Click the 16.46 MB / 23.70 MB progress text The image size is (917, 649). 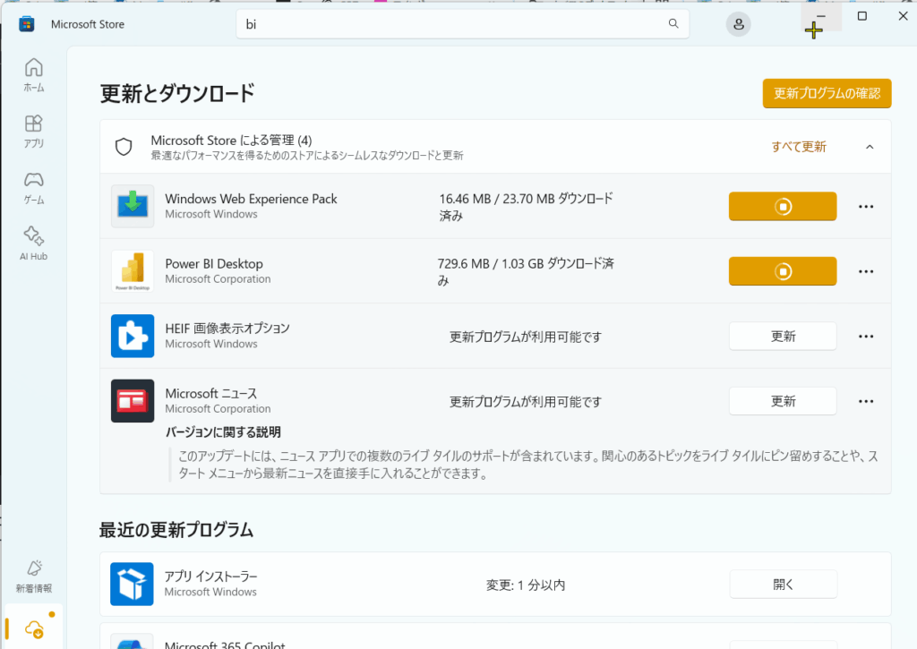pyautogui.click(x=526, y=207)
